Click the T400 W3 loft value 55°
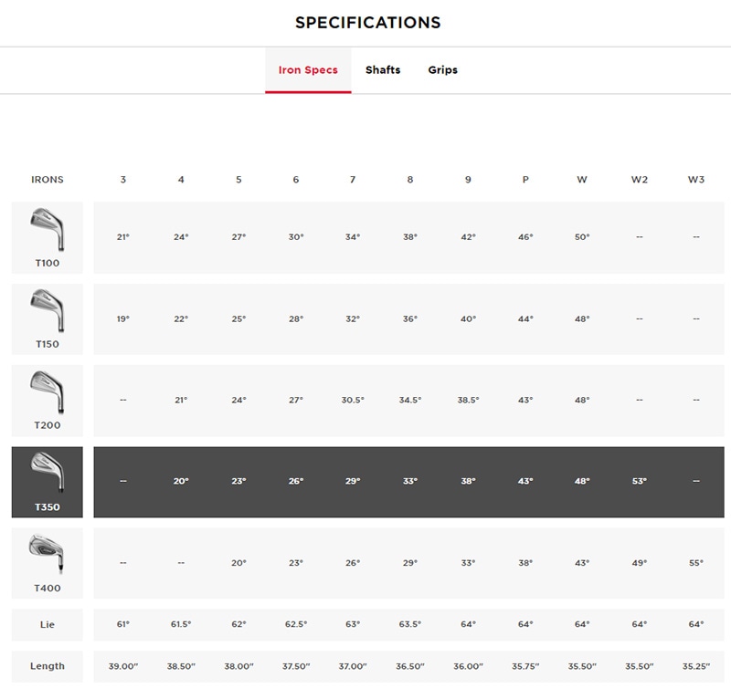Image resolution: width=731 pixels, height=699 pixels. tap(696, 563)
